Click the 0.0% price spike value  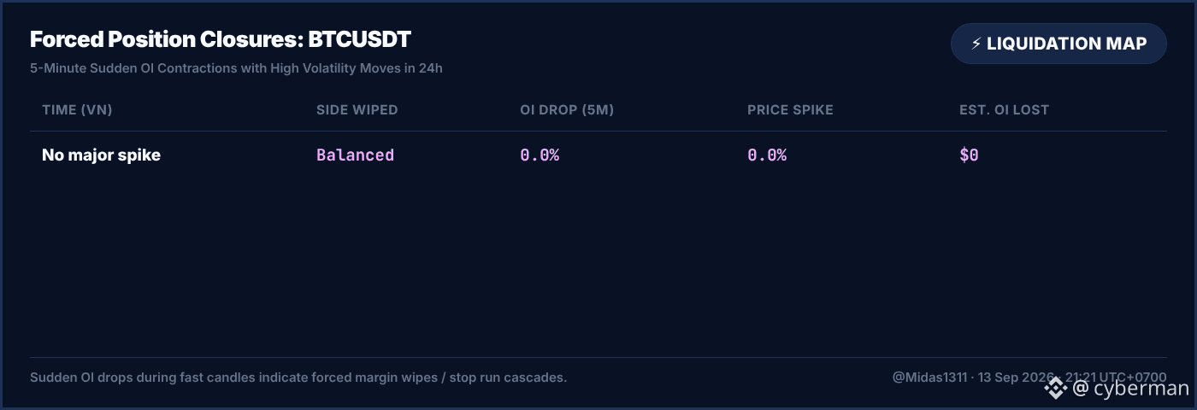(x=767, y=155)
